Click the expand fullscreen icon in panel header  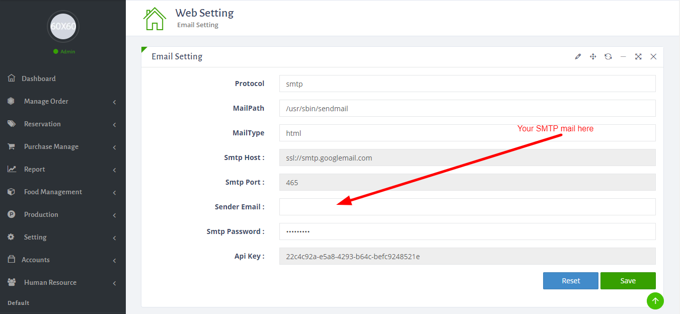coord(638,57)
